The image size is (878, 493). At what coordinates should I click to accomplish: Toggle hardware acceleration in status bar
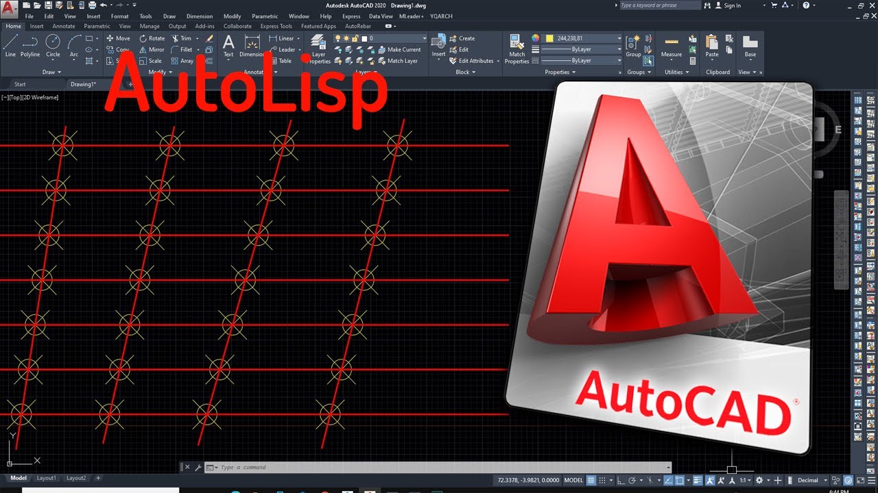[848, 481]
